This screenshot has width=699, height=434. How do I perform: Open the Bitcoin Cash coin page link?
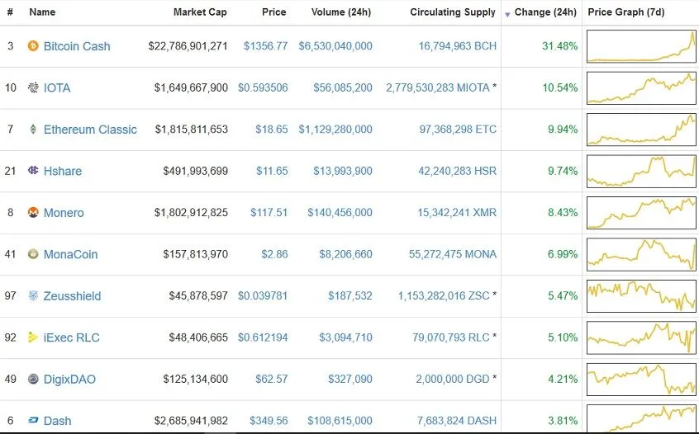(77, 46)
